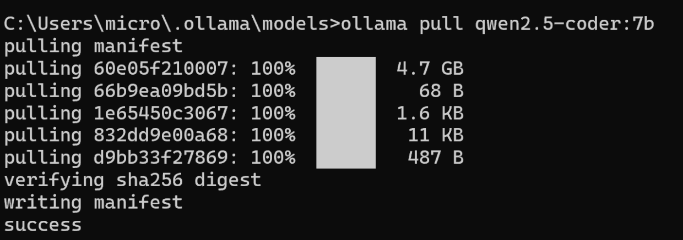Click the 11 KB file size
The height and width of the screenshot is (240, 683).
435,136
